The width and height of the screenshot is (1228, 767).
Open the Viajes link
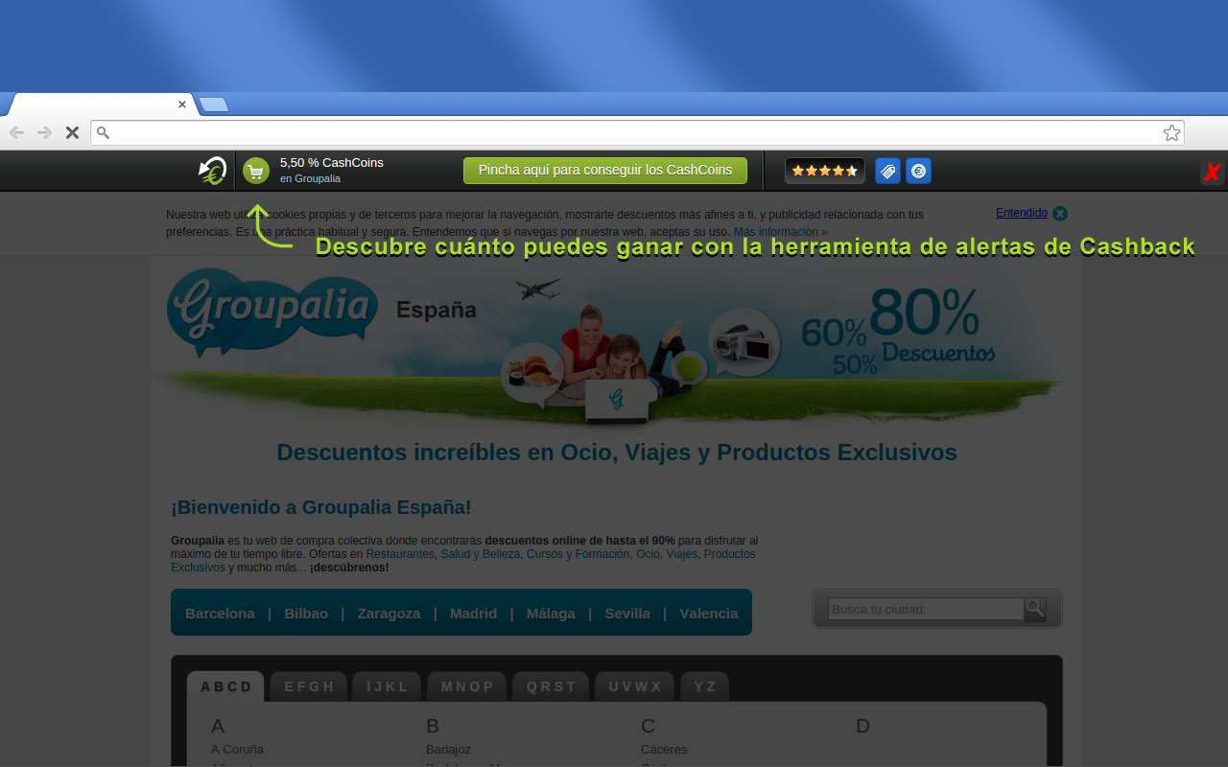[682, 554]
